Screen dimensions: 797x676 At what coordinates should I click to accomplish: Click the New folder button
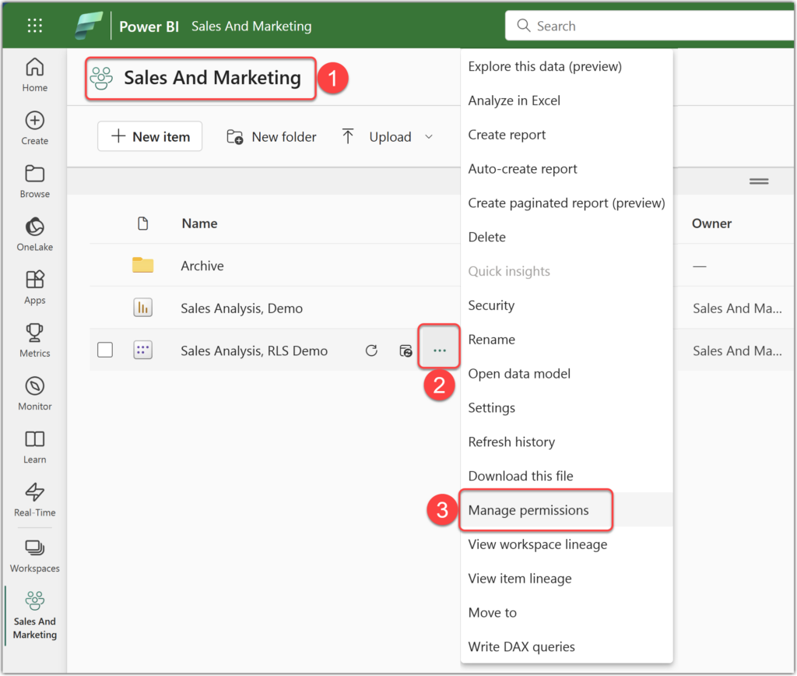pyautogui.click(x=272, y=137)
